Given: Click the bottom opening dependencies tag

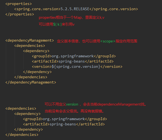Looking at the screenshot, I should [21, 109].
